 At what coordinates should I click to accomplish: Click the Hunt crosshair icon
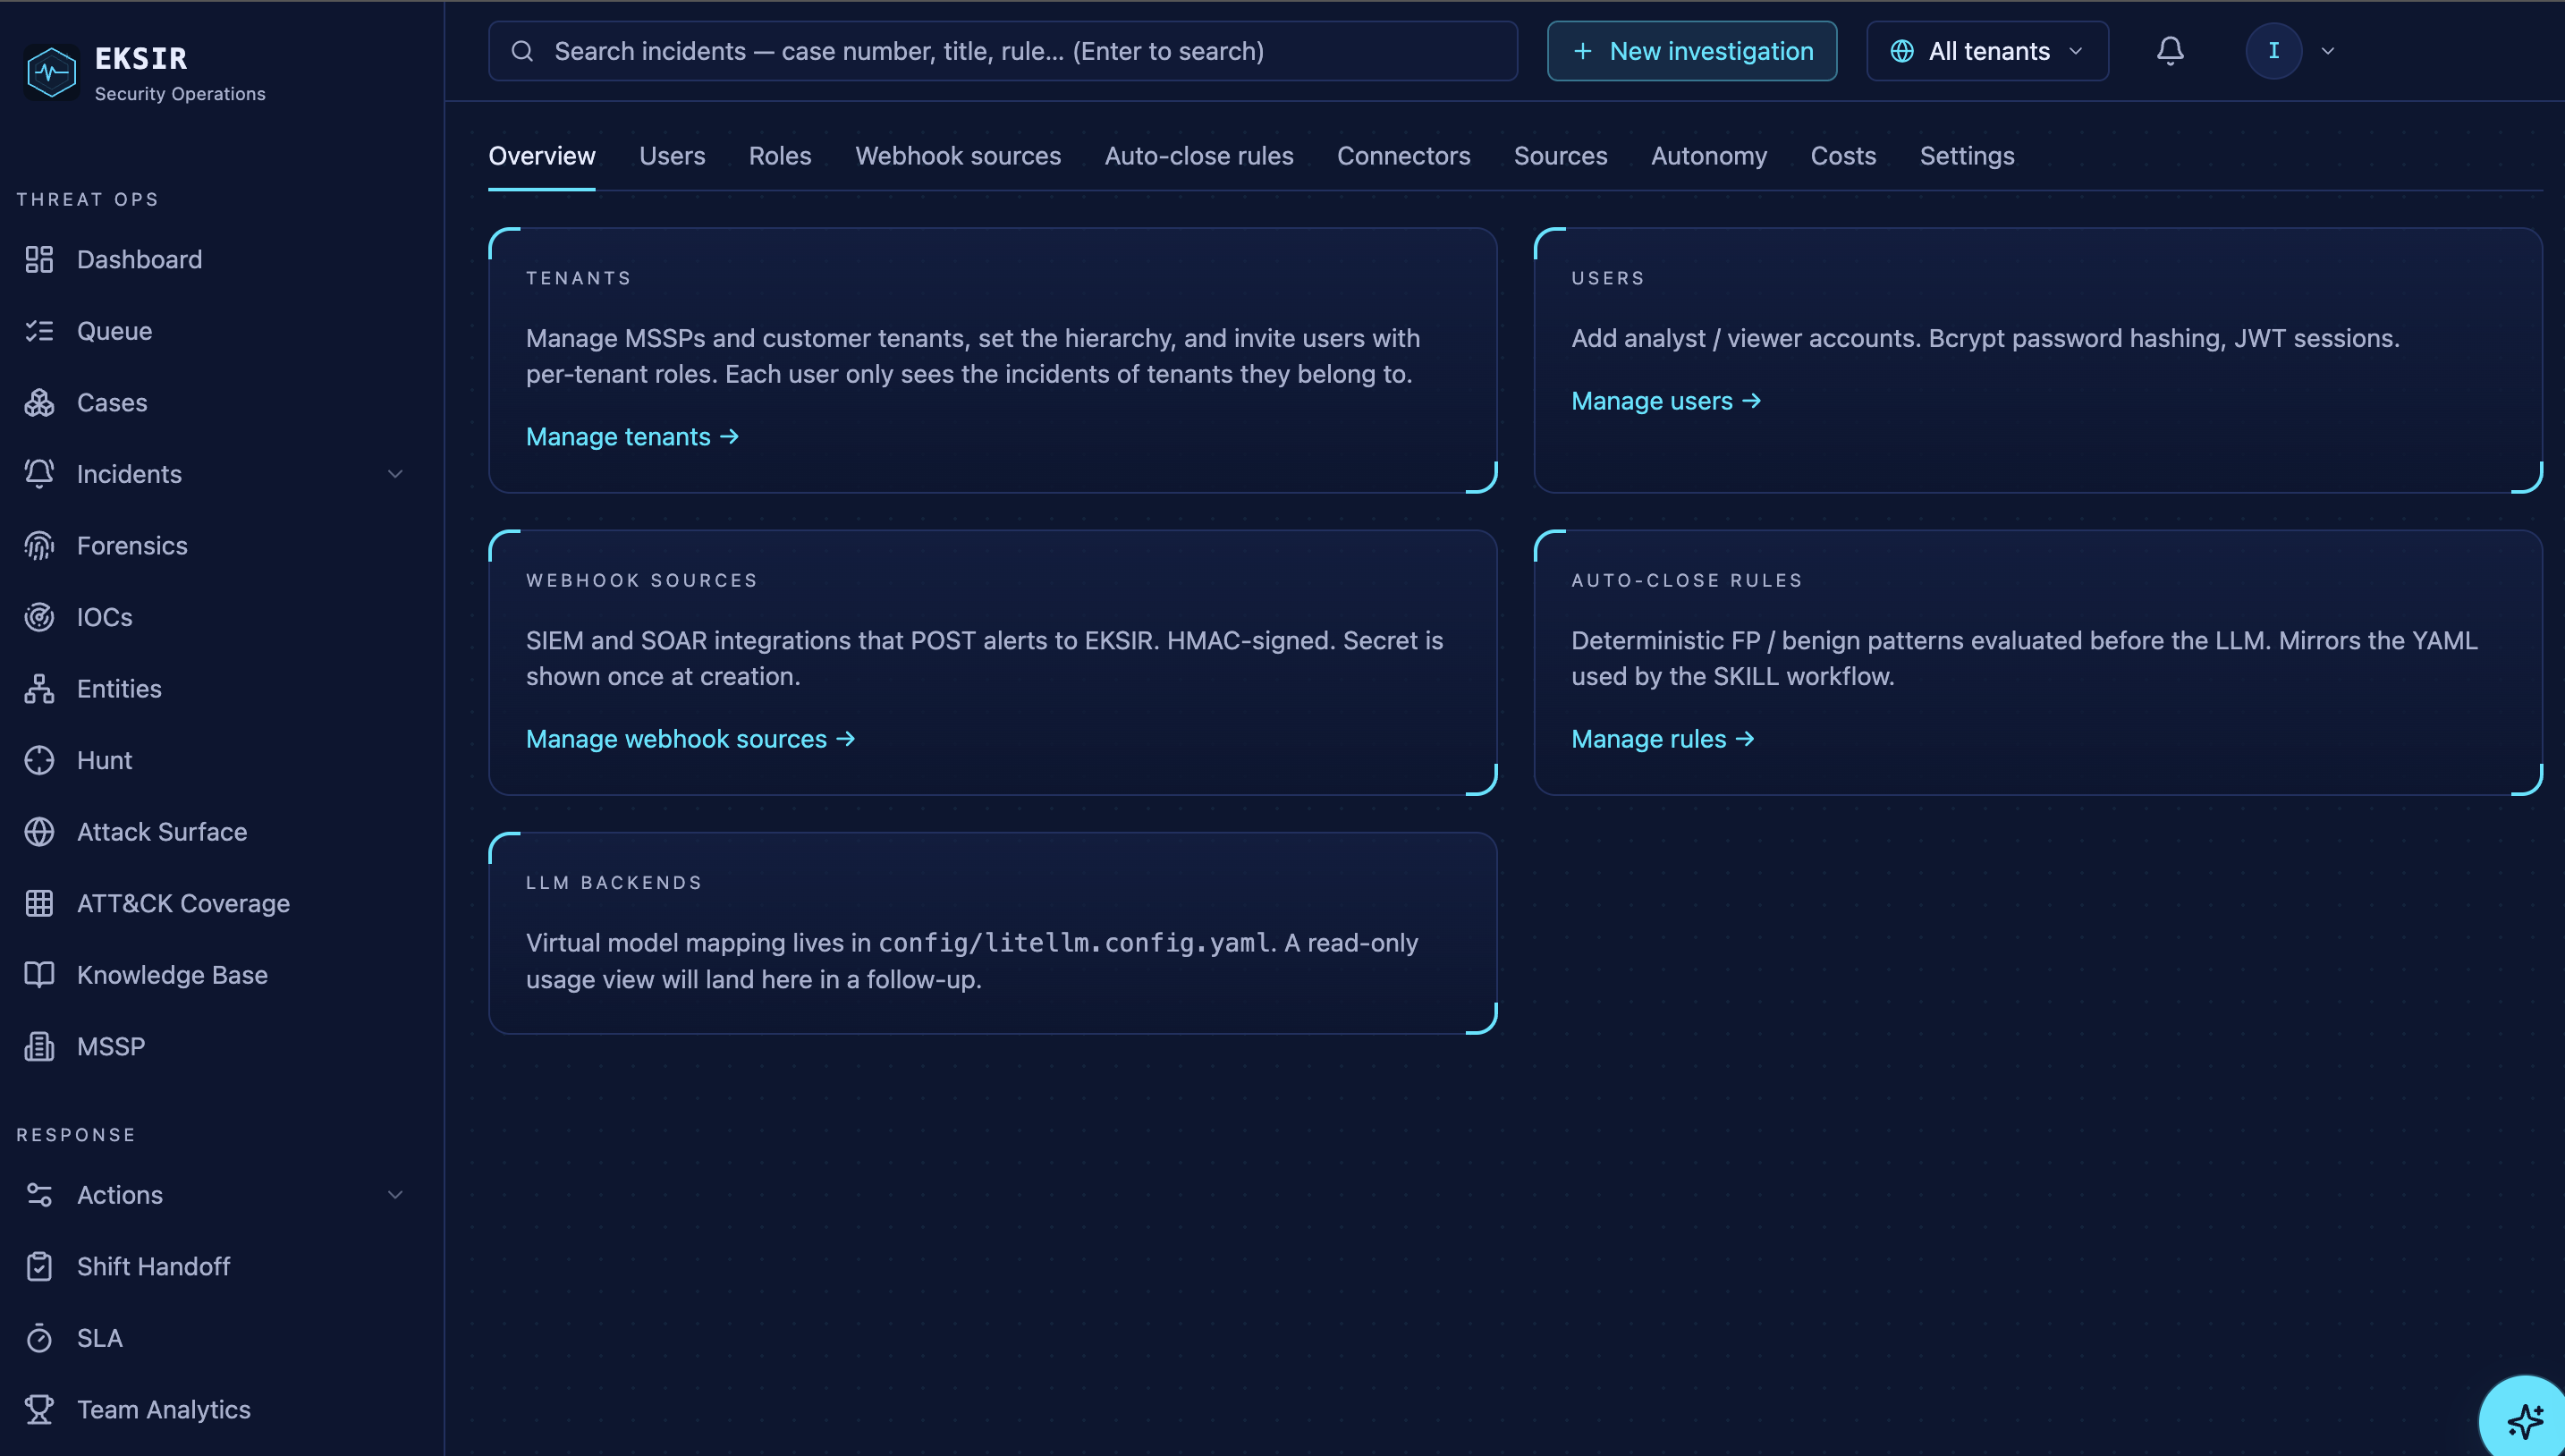(x=39, y=760)
